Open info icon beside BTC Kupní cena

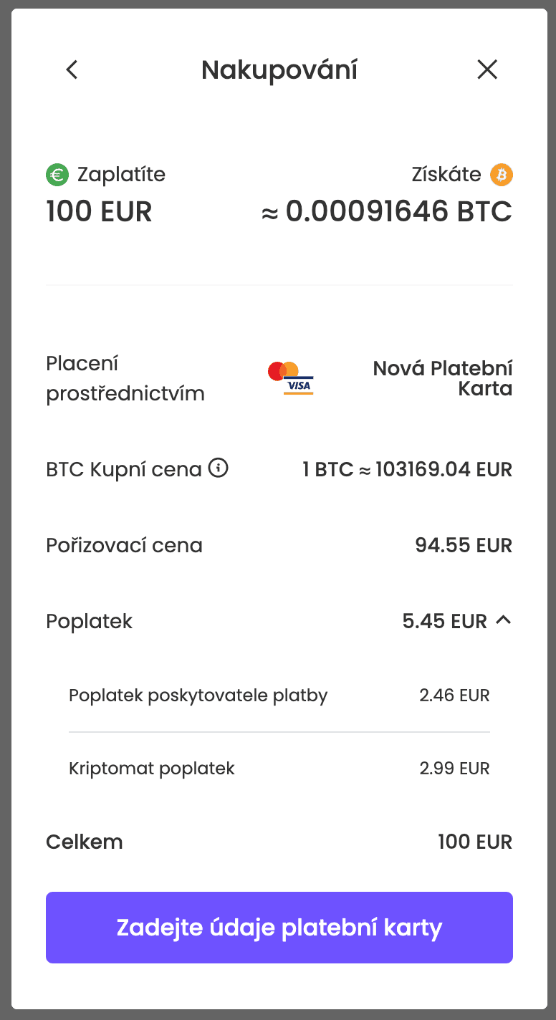pyautogui.click(x=218, y=468)
